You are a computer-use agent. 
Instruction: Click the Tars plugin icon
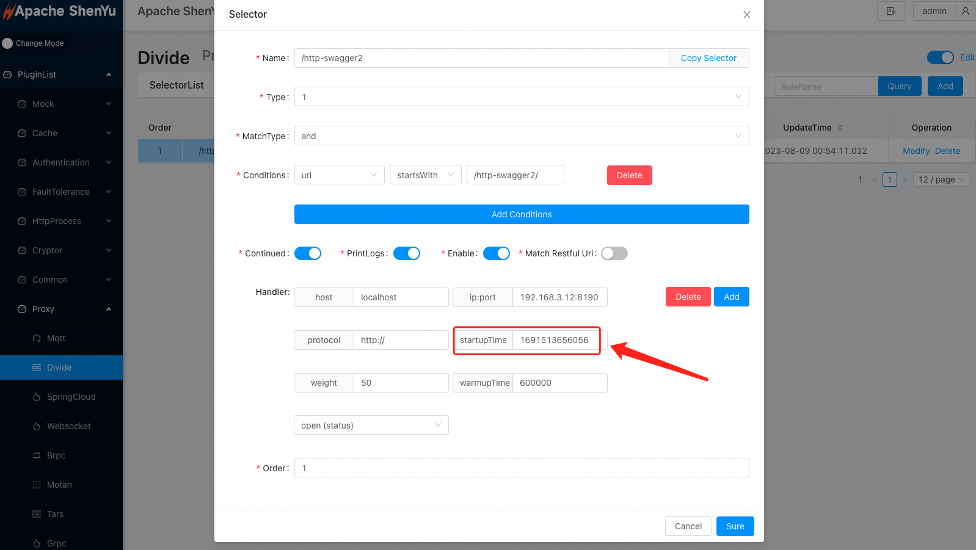(x=37, y=514)
